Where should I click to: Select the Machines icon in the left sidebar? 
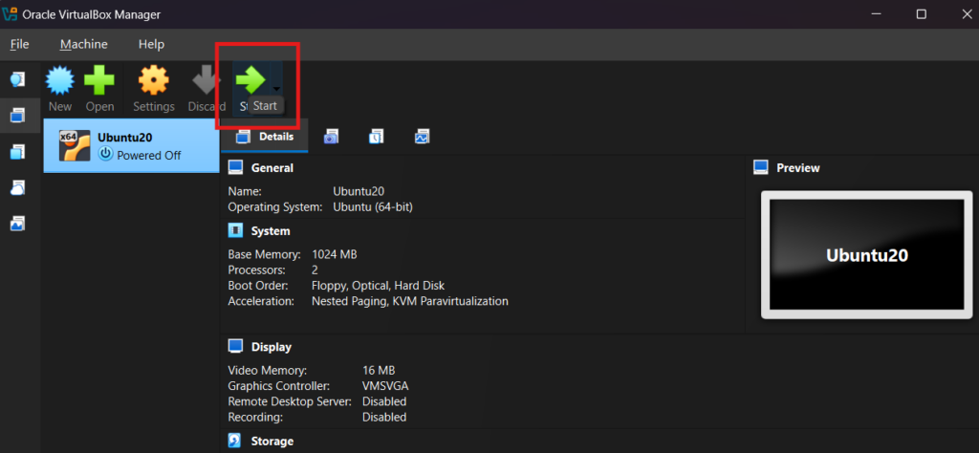(x=18, y=115)
